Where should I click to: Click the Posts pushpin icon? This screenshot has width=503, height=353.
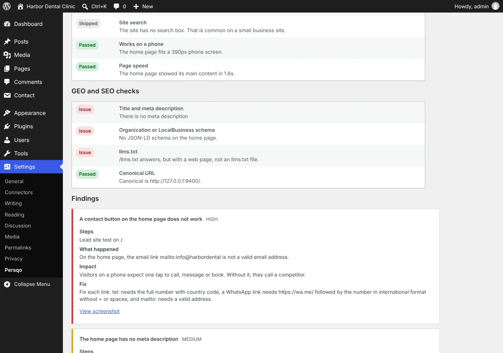(x=7, y=42)
